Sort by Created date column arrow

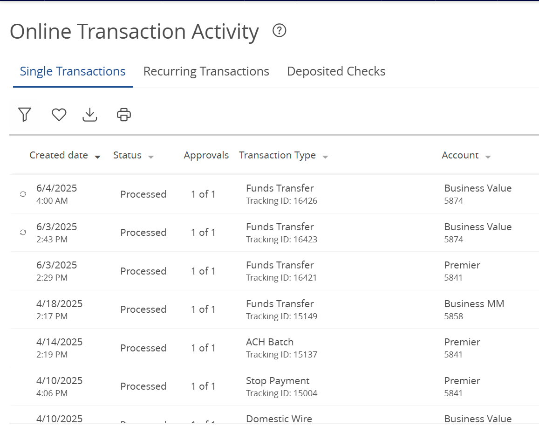coord(97,157)
